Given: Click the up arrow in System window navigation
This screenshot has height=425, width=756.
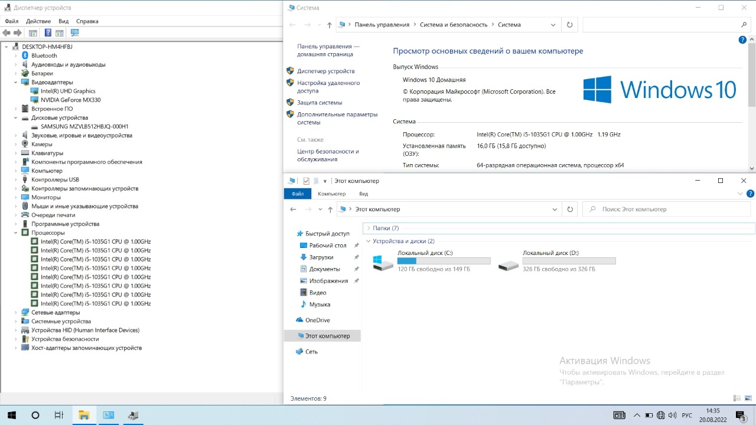Looking at the screenshot, I should click(330, 25).
